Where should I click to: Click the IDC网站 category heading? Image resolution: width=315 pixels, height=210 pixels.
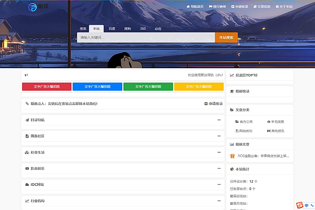coord(37,184)
